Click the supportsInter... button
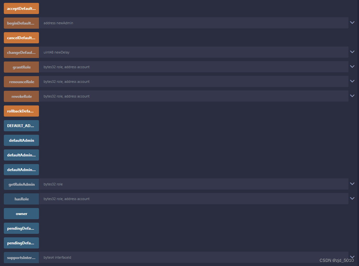 [x=21, y=257]
